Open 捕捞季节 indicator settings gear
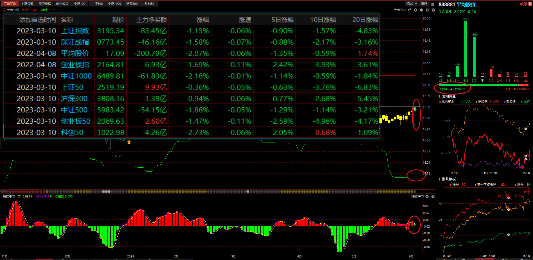 (x=427, y=196)
